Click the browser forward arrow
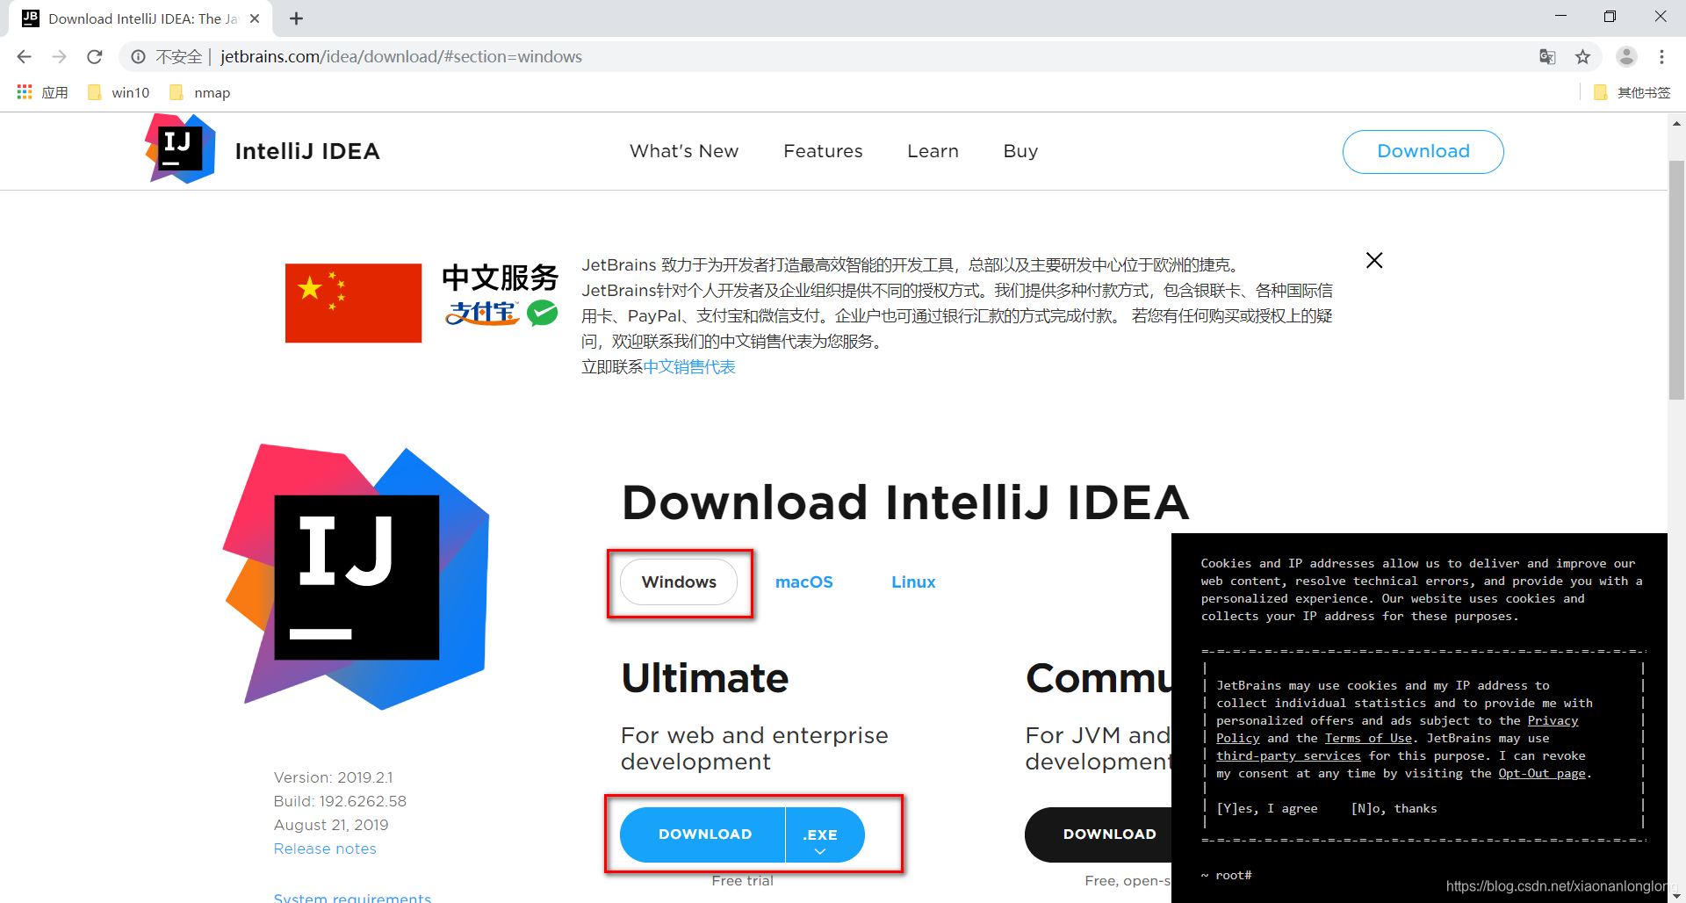 (x=59, y=57)
